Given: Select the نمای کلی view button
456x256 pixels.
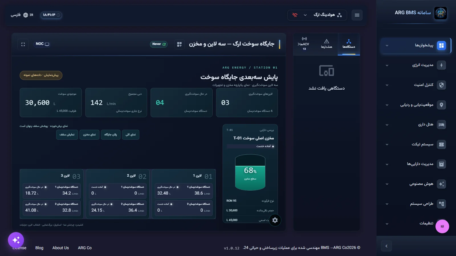Looking at the screenshot, I should pyautogui.click(x=131, y=135).
